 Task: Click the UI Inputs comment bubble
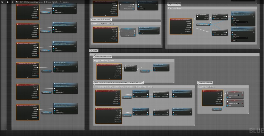pyautogui.click(x=94, y=50)
